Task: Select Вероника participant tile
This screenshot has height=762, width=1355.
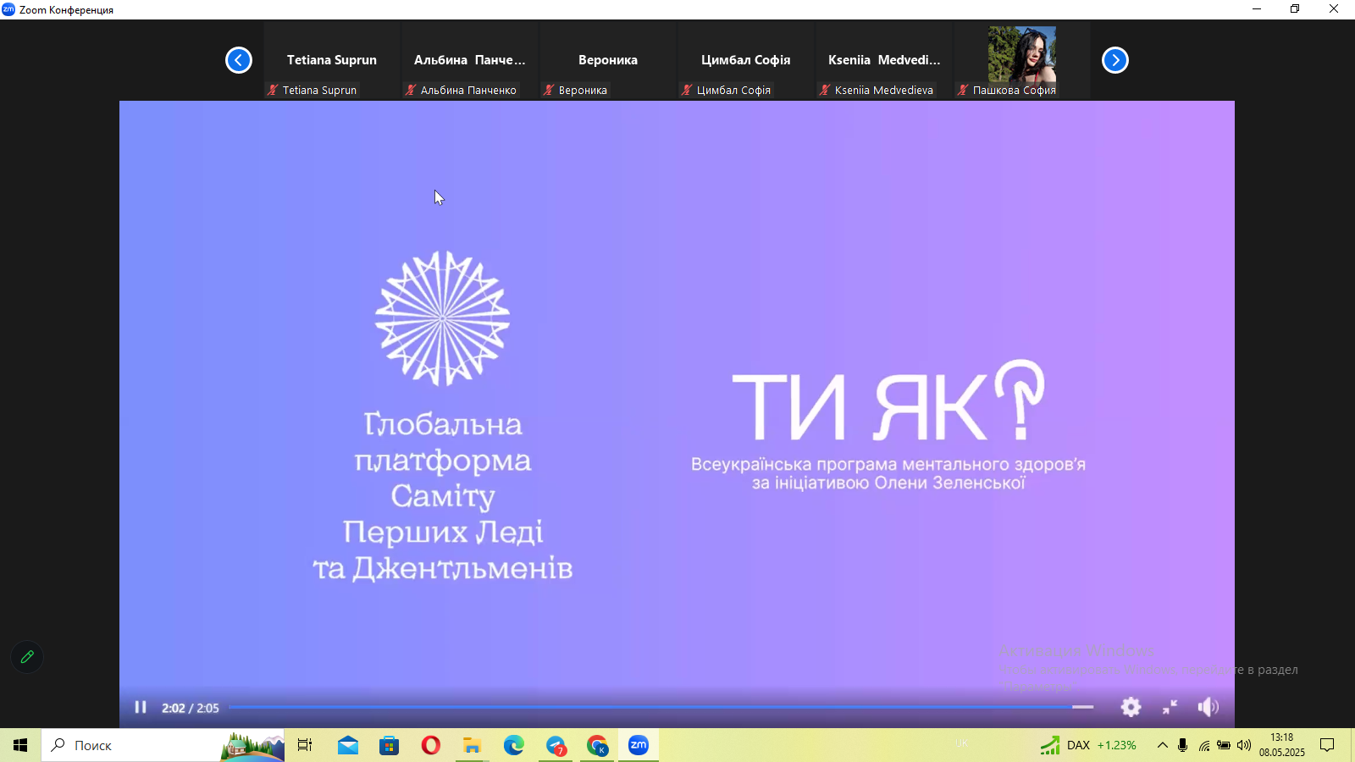Action: point(607,61)
